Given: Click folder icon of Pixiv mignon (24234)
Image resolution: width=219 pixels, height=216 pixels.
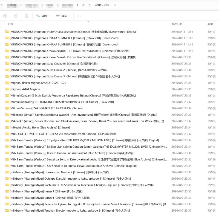Looking at the screenshot, I should (x=7, y=83).
